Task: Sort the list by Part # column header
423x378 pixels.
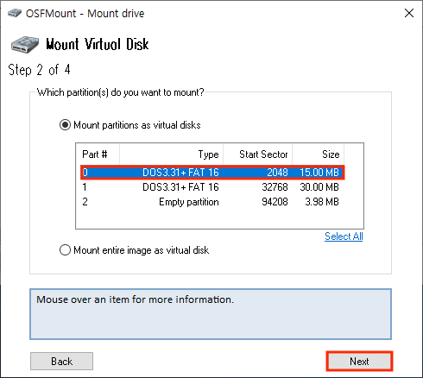Action: click(98, 154)
